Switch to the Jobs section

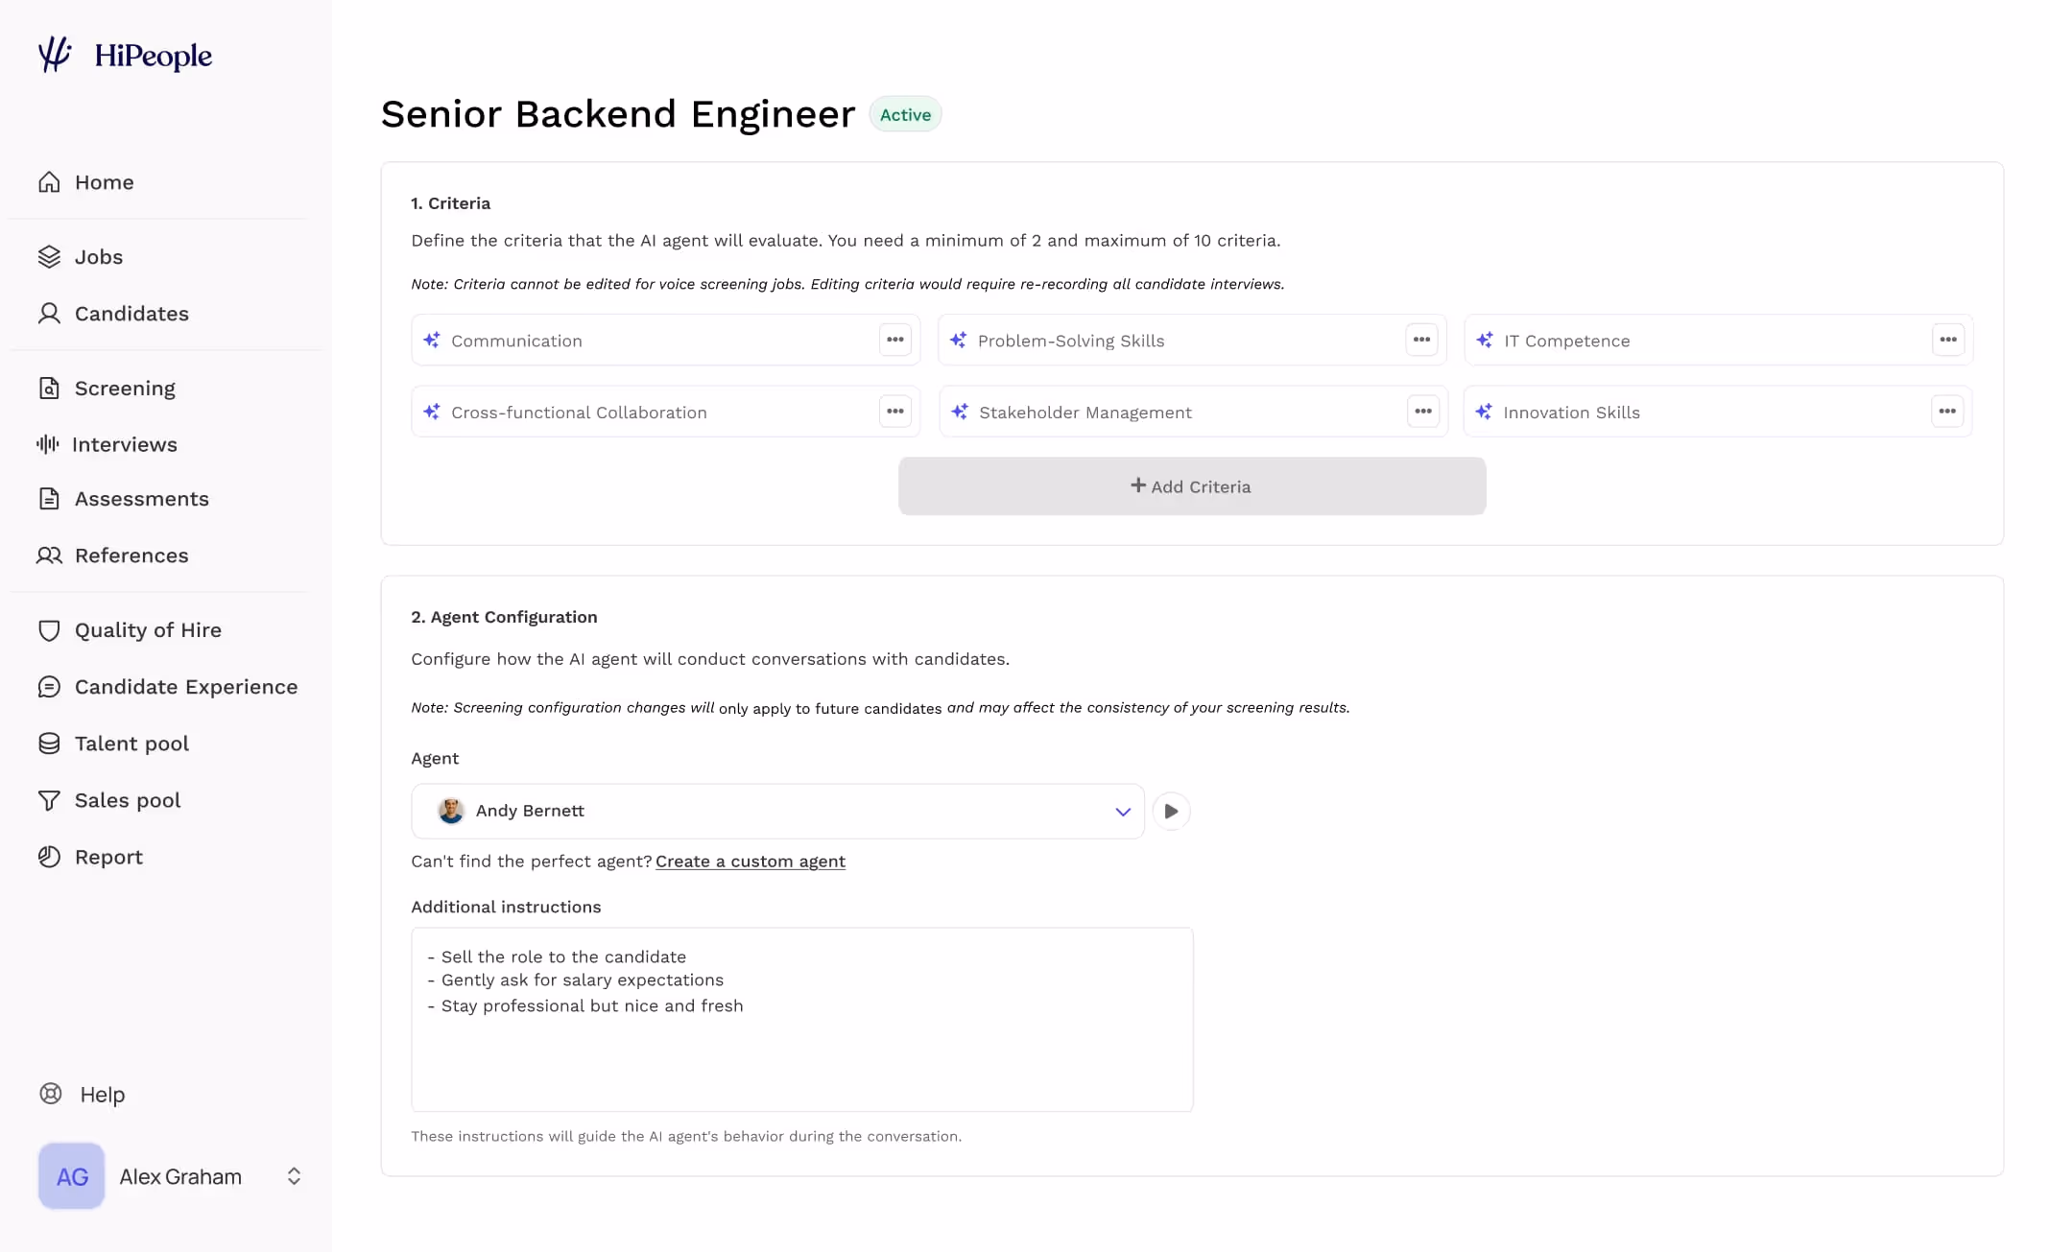pyautogui.click(x=98, y=256)
